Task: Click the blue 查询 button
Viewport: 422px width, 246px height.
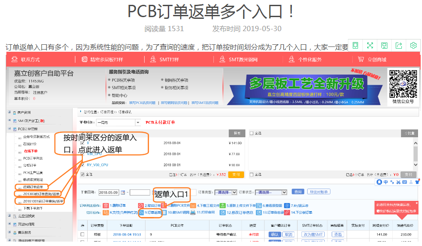Action: coord(298,192)
